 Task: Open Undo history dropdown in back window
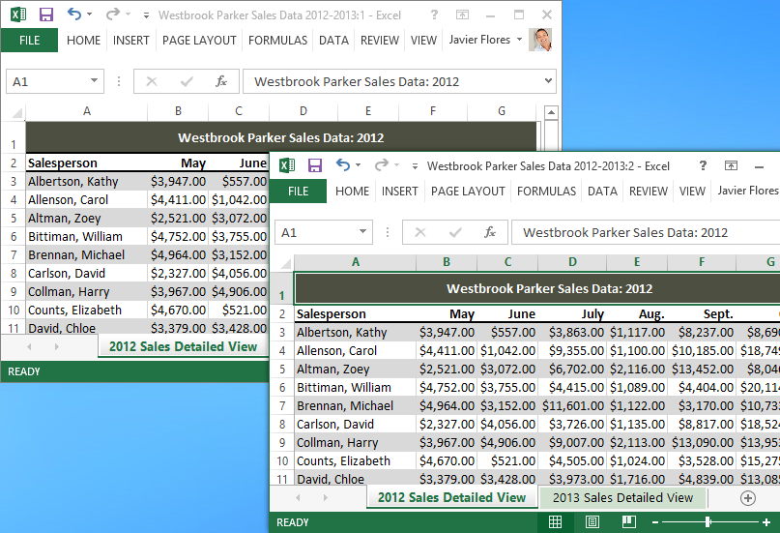click(90, 14)
